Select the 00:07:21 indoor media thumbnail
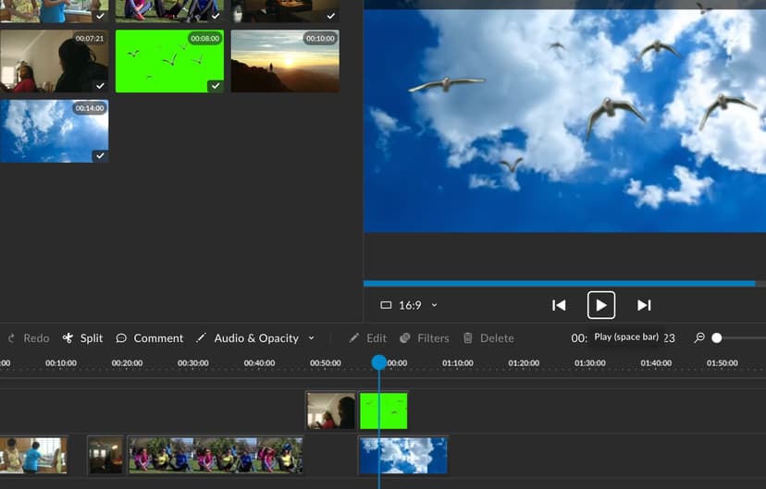Image resolution: width=766 pixels, height=489 pixels. (55, 61)
